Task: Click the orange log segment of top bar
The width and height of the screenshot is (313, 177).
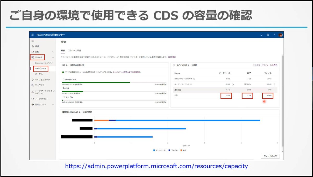Action: point(101,120)
